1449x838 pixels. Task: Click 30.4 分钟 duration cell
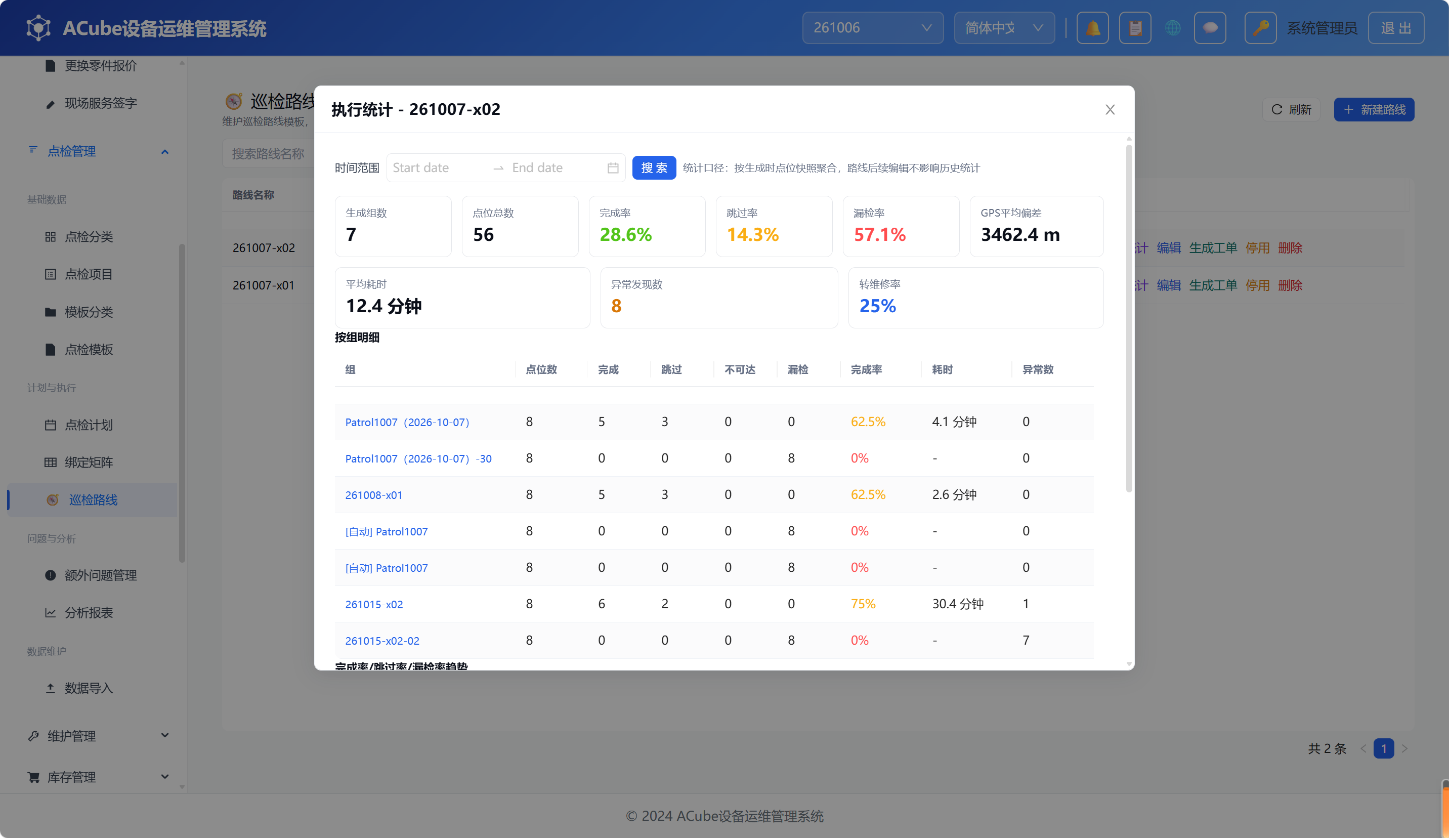point(957,604)
